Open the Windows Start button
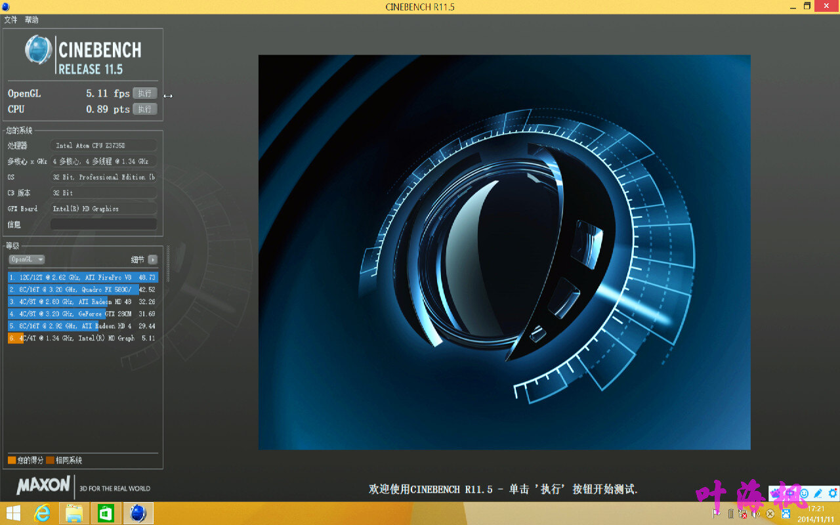The image size is (840, 525). click(13, 513)
